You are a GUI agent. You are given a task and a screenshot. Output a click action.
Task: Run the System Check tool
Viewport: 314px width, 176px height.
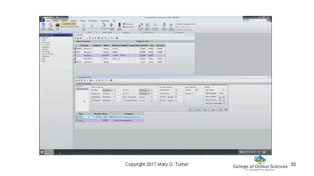click(119, 26)
